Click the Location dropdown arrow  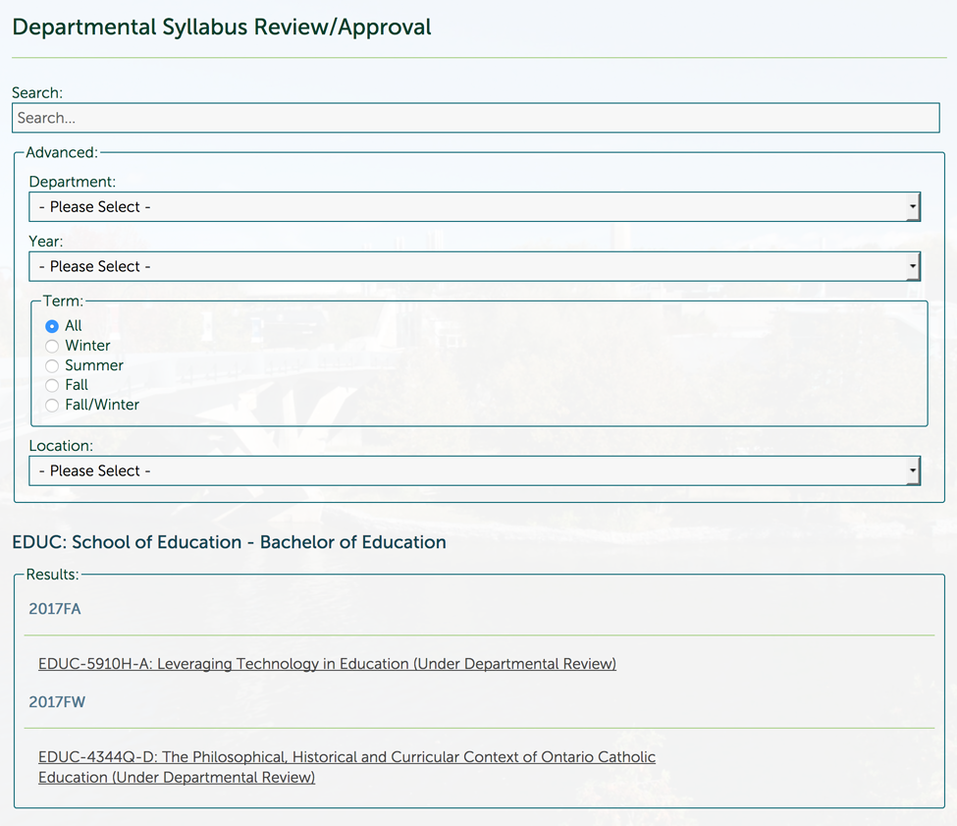click(914, 470)
